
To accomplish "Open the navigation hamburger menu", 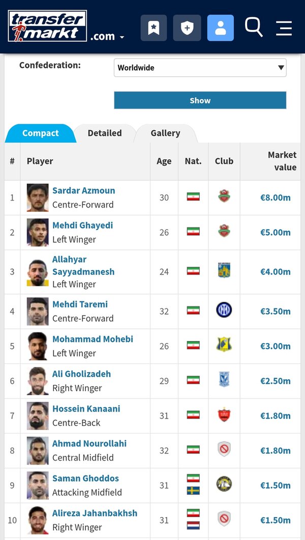I will pyautogui.click(x=284, y=28).
